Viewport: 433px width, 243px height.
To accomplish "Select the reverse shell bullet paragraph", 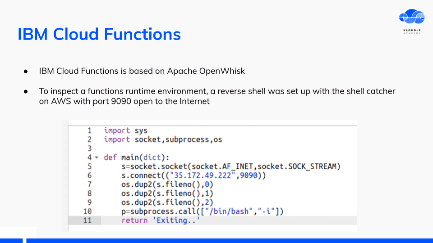I will pyautogui.click(x=217, y=96).
